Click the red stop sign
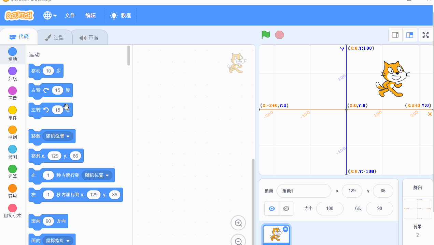This screenshot has width=434, height=245. tap(279, 35)
